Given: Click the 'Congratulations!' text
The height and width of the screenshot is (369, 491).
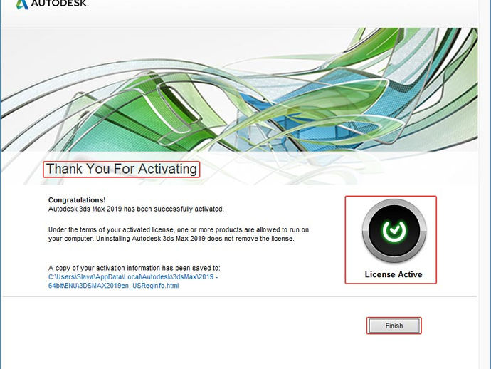Looking at the screenshot, I should click(x=77, y=200).
